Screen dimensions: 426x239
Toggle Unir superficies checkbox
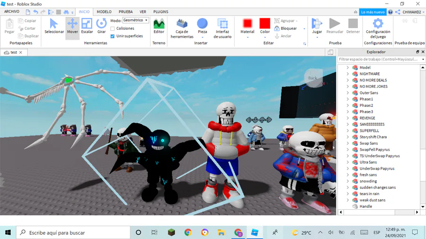click(x=113, y=36)
